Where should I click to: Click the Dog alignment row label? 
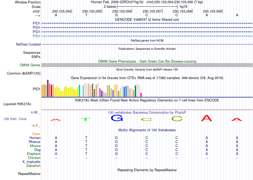(37, 150)
